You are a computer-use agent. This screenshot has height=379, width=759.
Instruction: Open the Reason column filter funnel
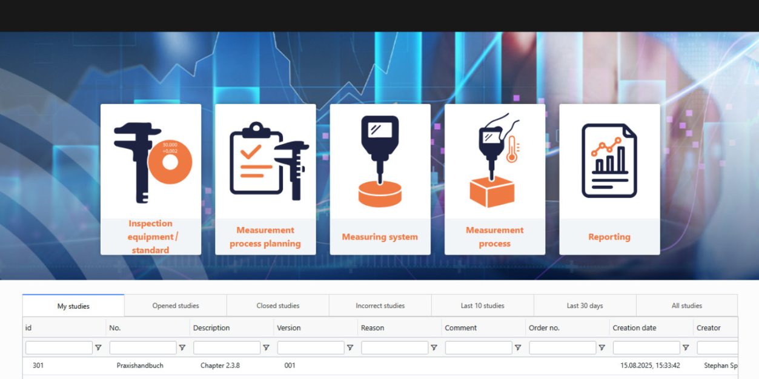coord(434,348)
